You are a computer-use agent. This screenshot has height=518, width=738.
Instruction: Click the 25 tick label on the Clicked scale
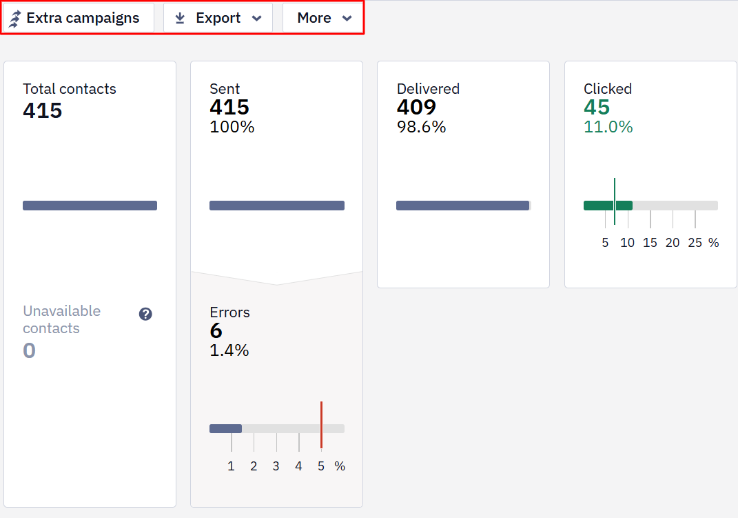(695, 243)
